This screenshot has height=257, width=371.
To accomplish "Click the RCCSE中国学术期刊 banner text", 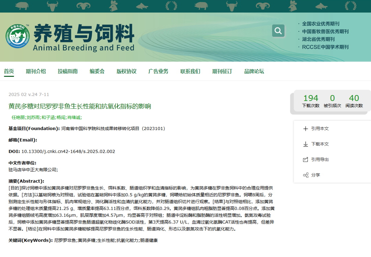I will (x=325, y=47).
